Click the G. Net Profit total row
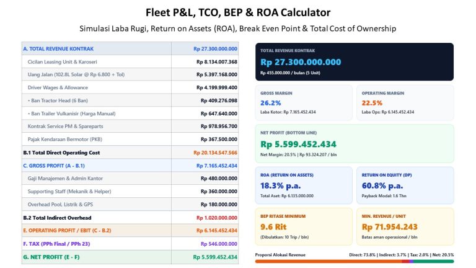The width and height of the screenshot is (476, 268). pyautogui.click(x=130, y=257)
